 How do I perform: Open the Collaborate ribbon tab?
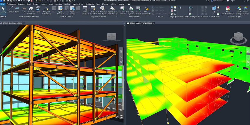click(x=90, y=4)
